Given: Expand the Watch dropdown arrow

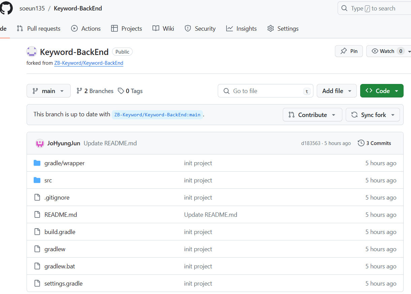Looking at the screenshot, I should pos(409,52).
